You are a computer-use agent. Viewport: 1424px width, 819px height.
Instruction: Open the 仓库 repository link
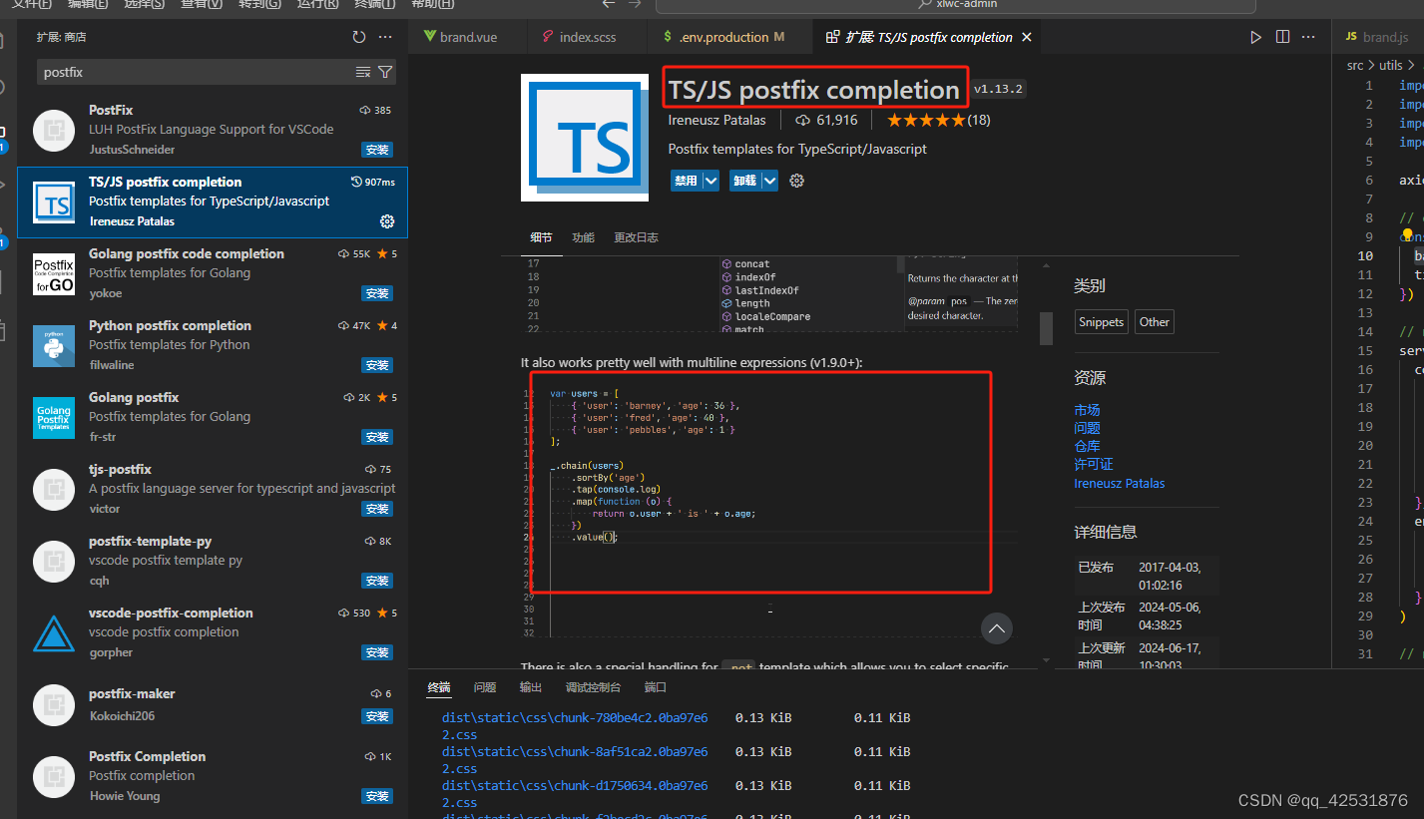point(1087,445)
